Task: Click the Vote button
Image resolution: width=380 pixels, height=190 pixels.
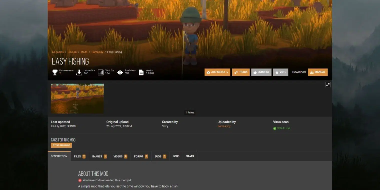Action: pyautogui.click(x=281, y=72)
